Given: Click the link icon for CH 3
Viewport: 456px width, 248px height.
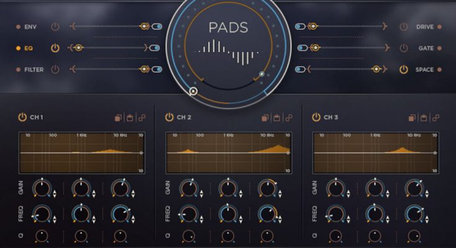Looking at the screenshot, I should tap(436, 118).
